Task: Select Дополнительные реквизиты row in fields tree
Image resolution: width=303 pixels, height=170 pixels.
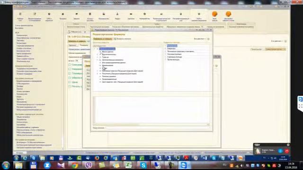Action: click(113, 60)
